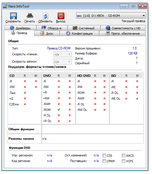
Task: Switch to the Конфигурация tab
Action: pyautogui.click(x=79, y=33)
